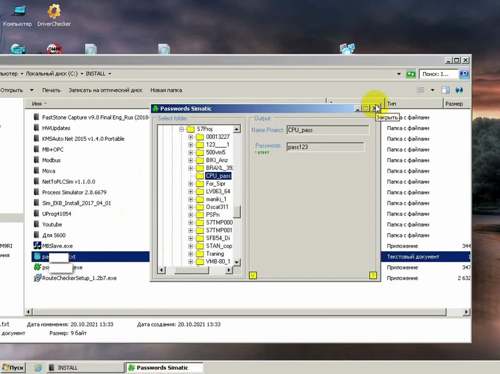Viewport: 500px width, 374px height.
Task: Click the search magnifier button in Explorer
Action: (x=464, y=74)
